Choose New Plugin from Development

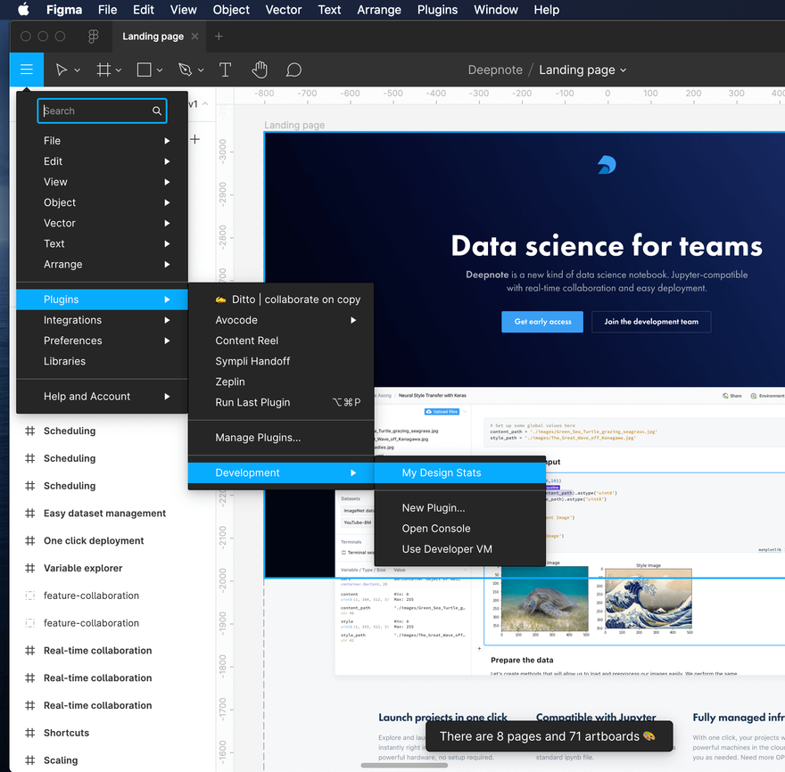(x=459, y=508)
